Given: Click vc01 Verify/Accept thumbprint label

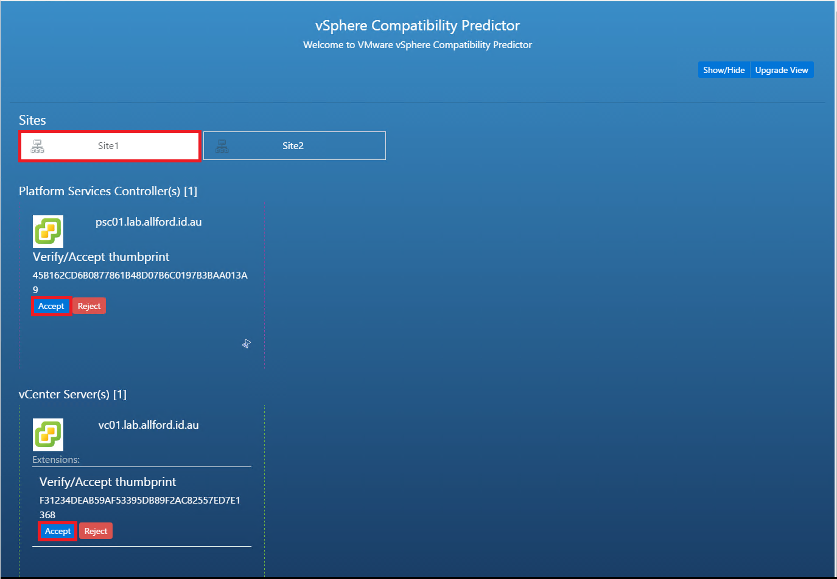Looking at the screenshot, I should [108, 482].
